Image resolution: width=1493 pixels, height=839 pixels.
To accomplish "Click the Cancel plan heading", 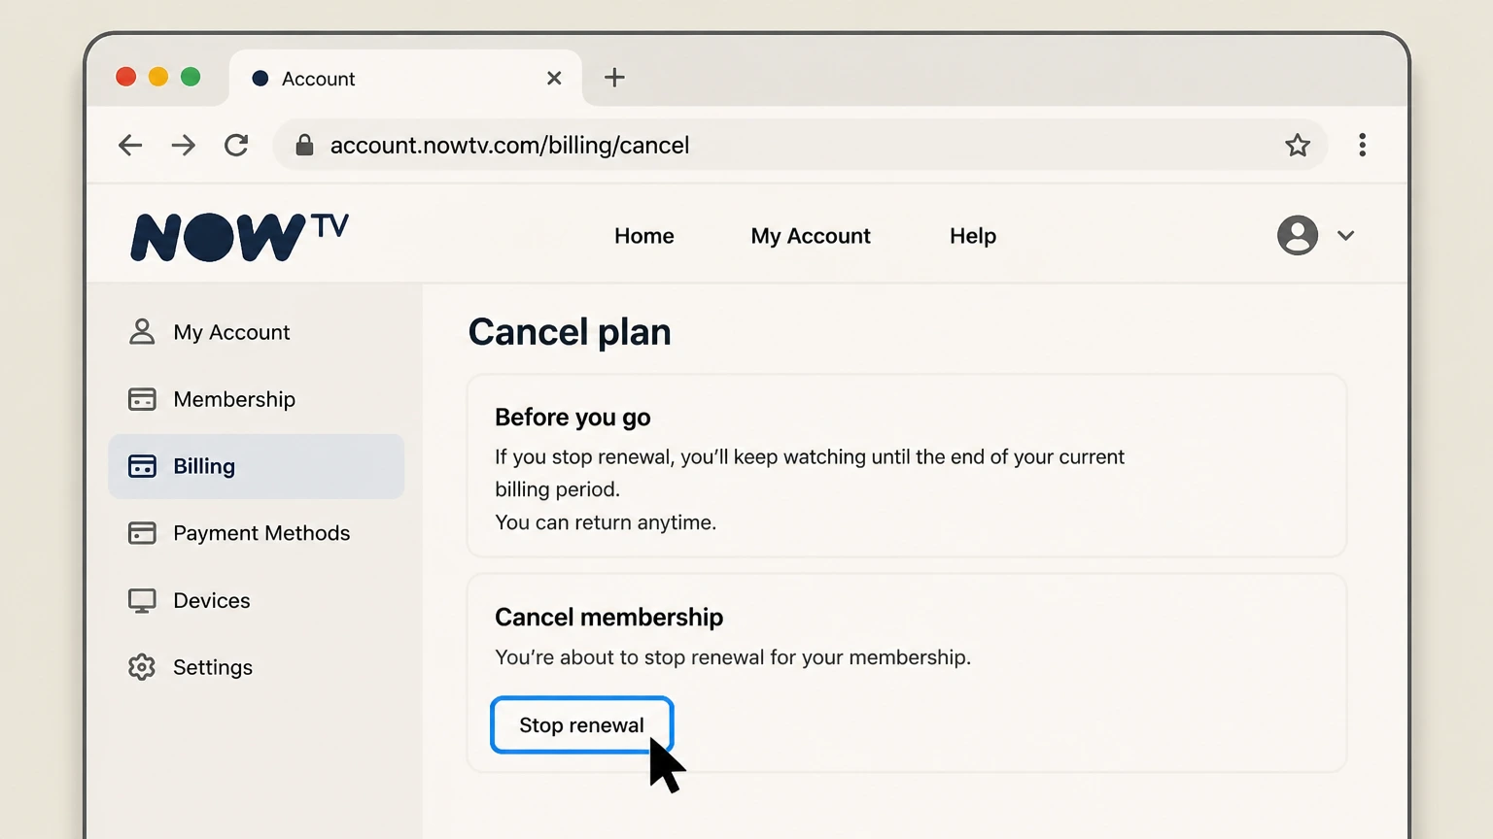I will (x=570, y=332).
